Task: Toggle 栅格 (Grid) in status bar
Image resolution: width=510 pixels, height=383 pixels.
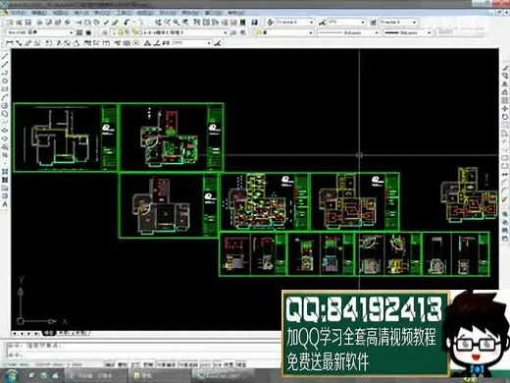Action: pyautogui.click(x=123, y=364)
